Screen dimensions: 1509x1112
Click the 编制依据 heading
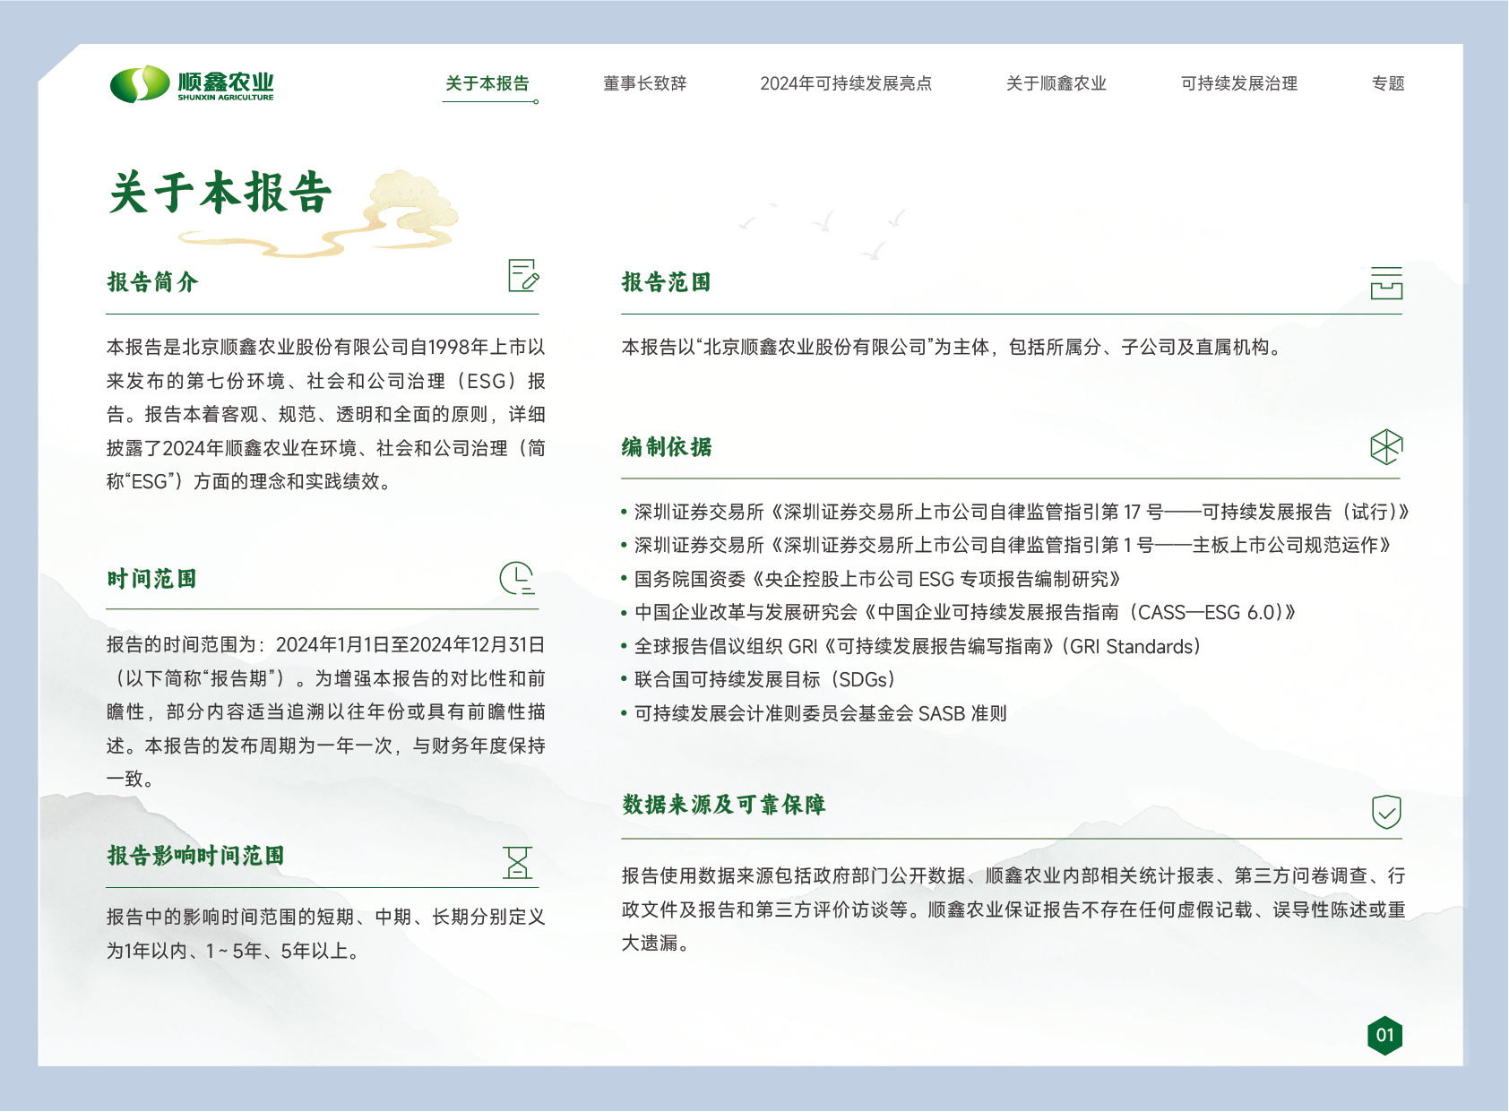point(667,447)
